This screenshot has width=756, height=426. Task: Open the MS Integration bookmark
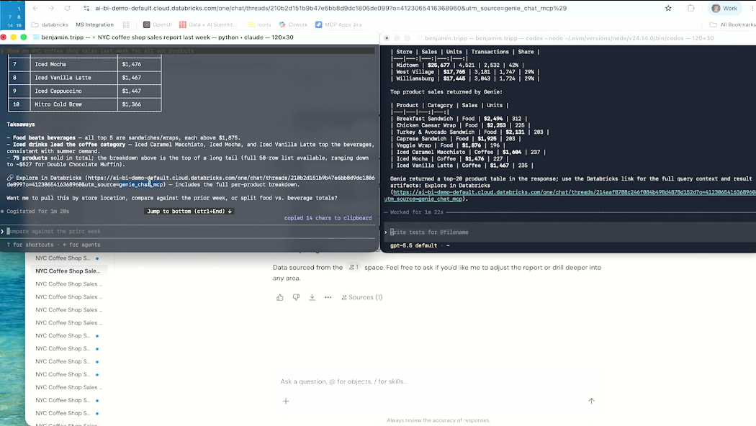point(94,24)
